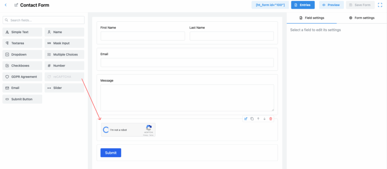
Task: Open the Entries page
Action: coord(302,5)
